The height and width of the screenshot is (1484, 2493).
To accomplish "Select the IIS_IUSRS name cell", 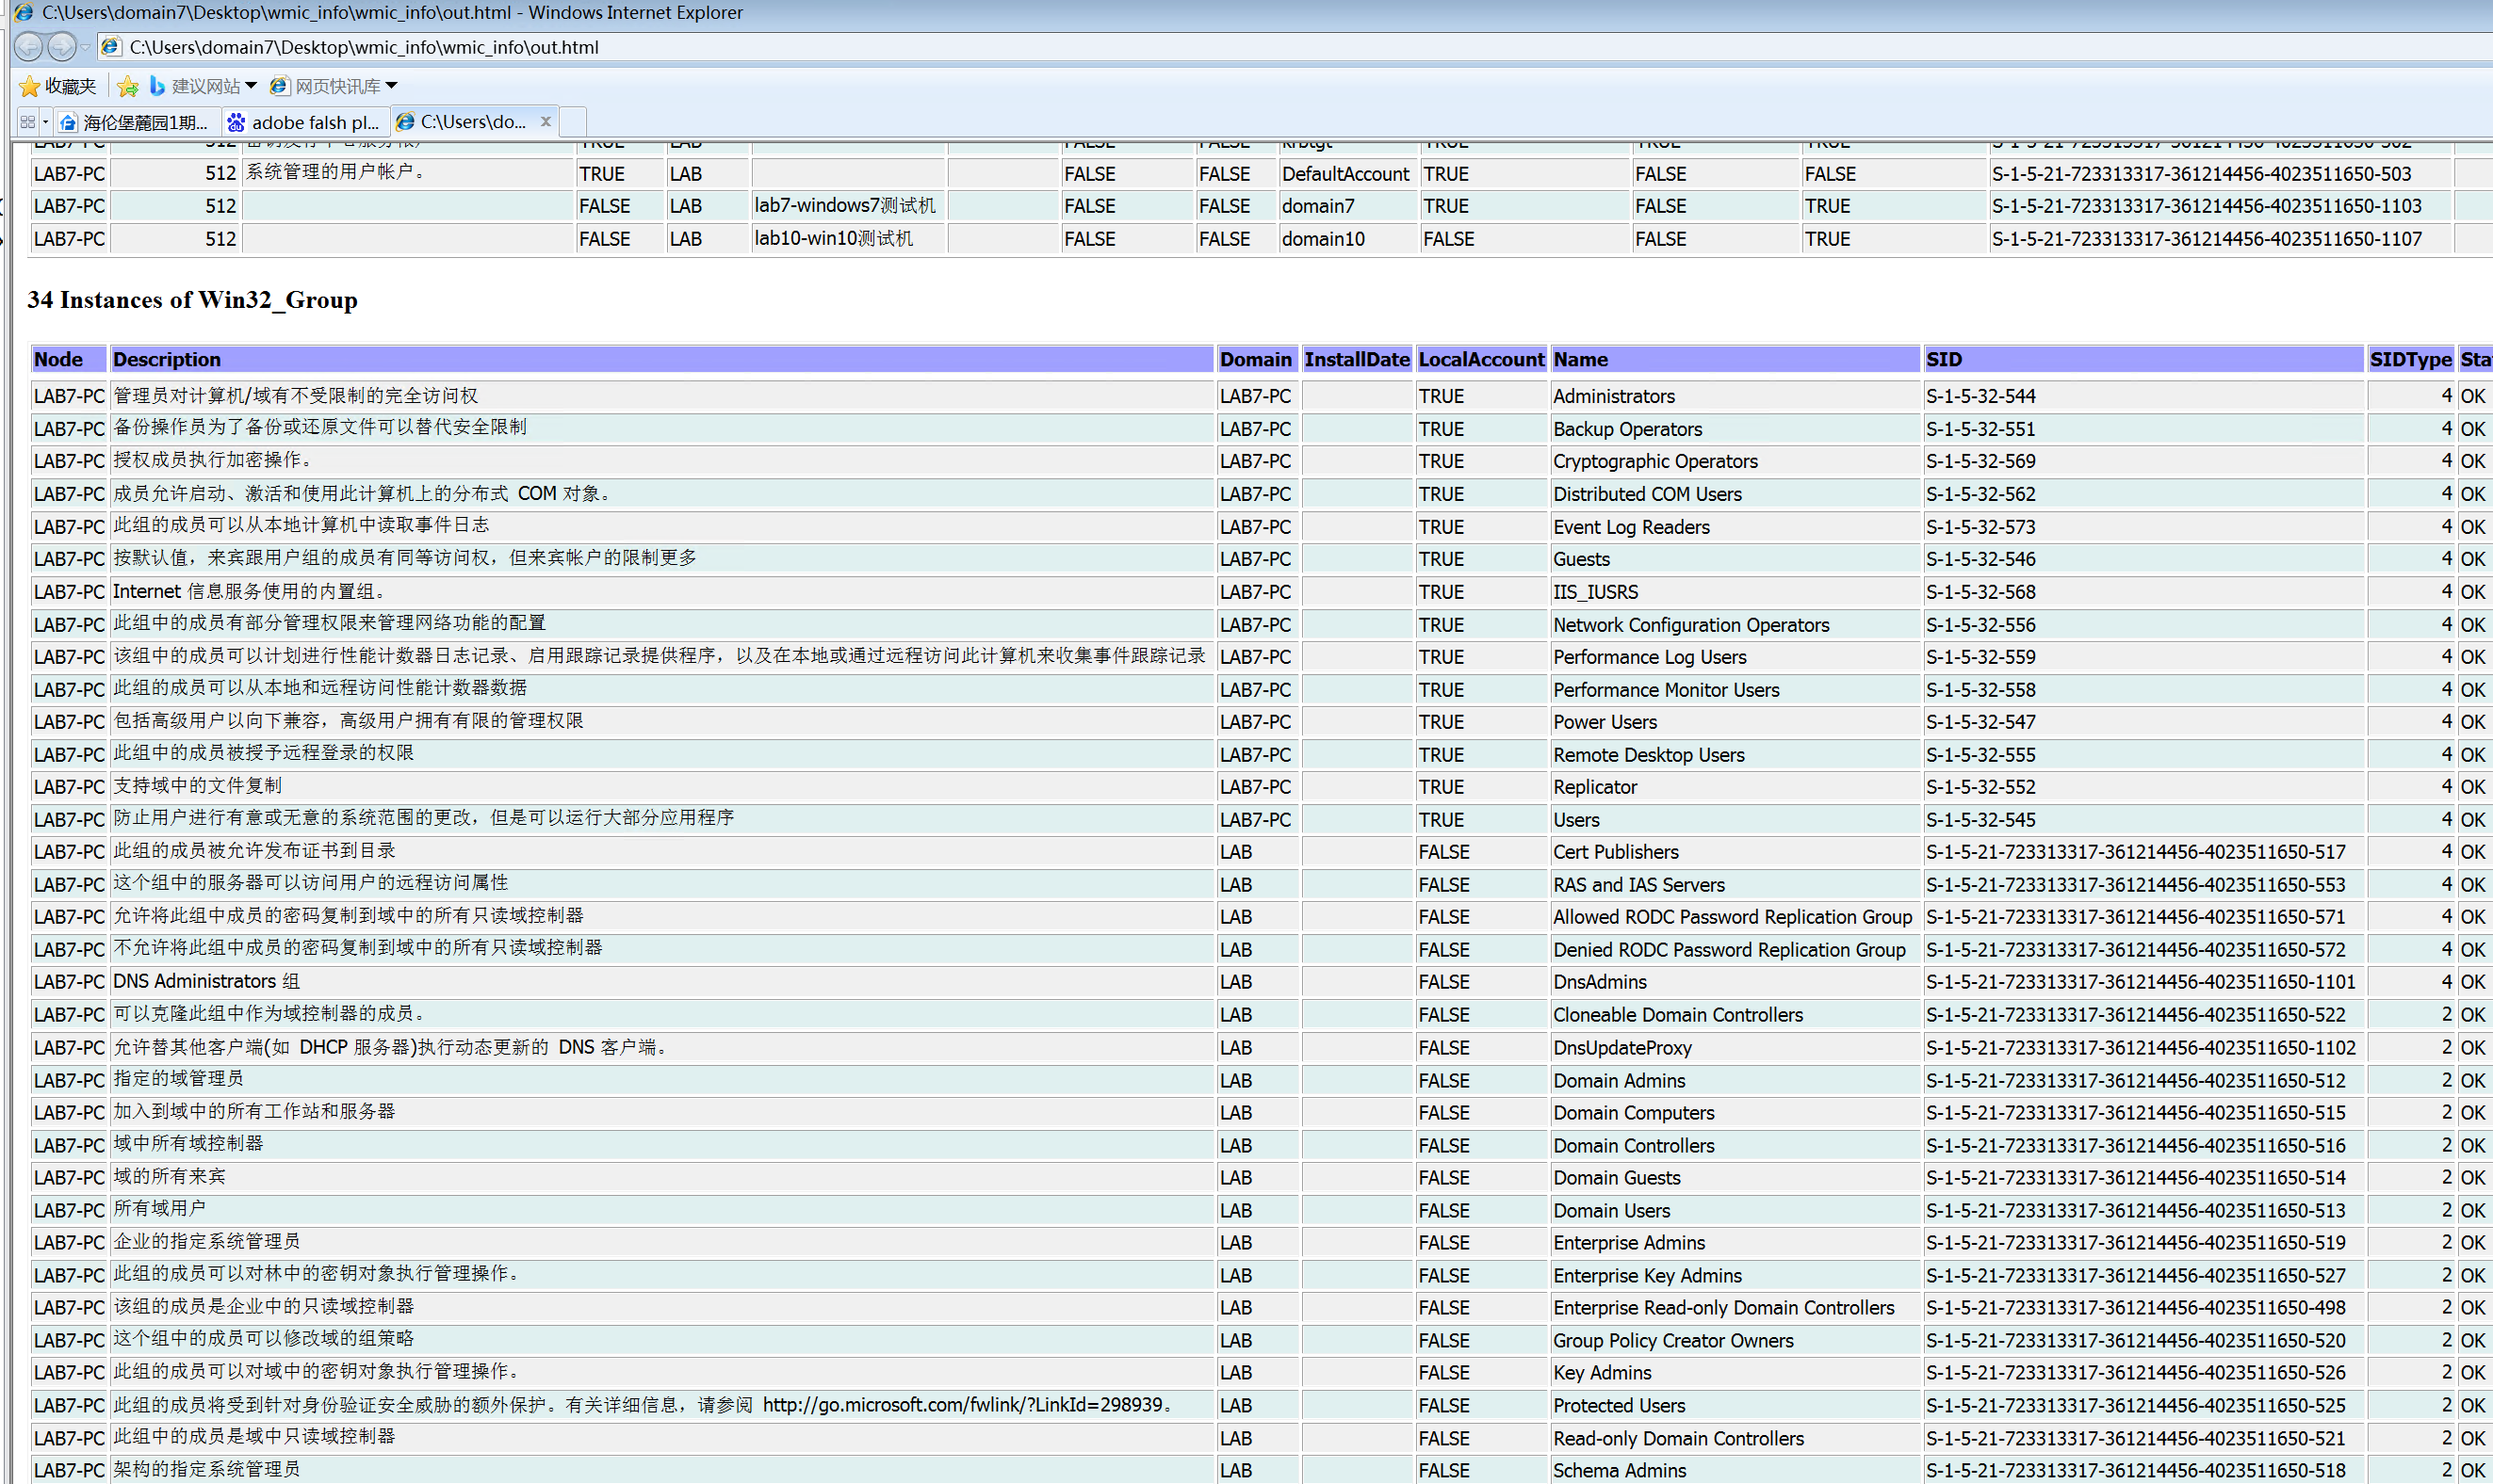I will coord(1735,592).
